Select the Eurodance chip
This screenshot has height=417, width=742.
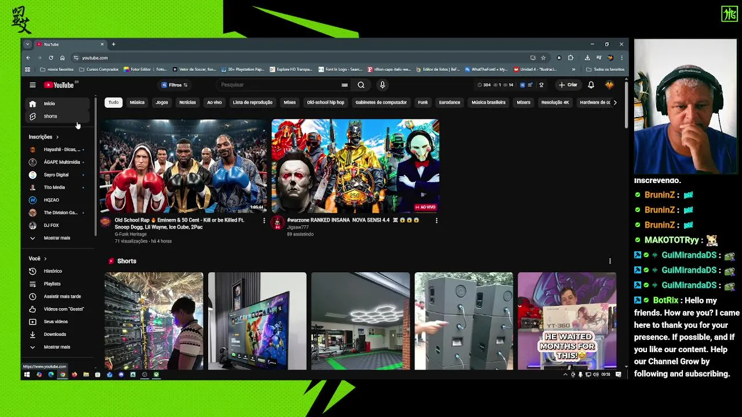click(449, 103)
